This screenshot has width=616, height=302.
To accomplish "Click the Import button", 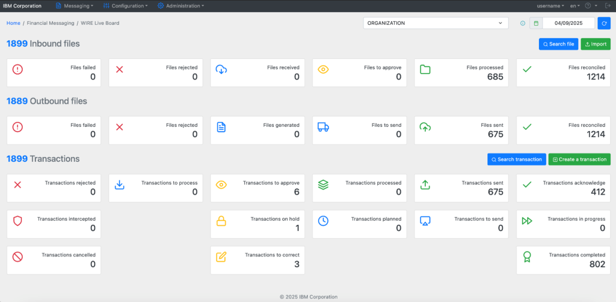I will point(596,45).
